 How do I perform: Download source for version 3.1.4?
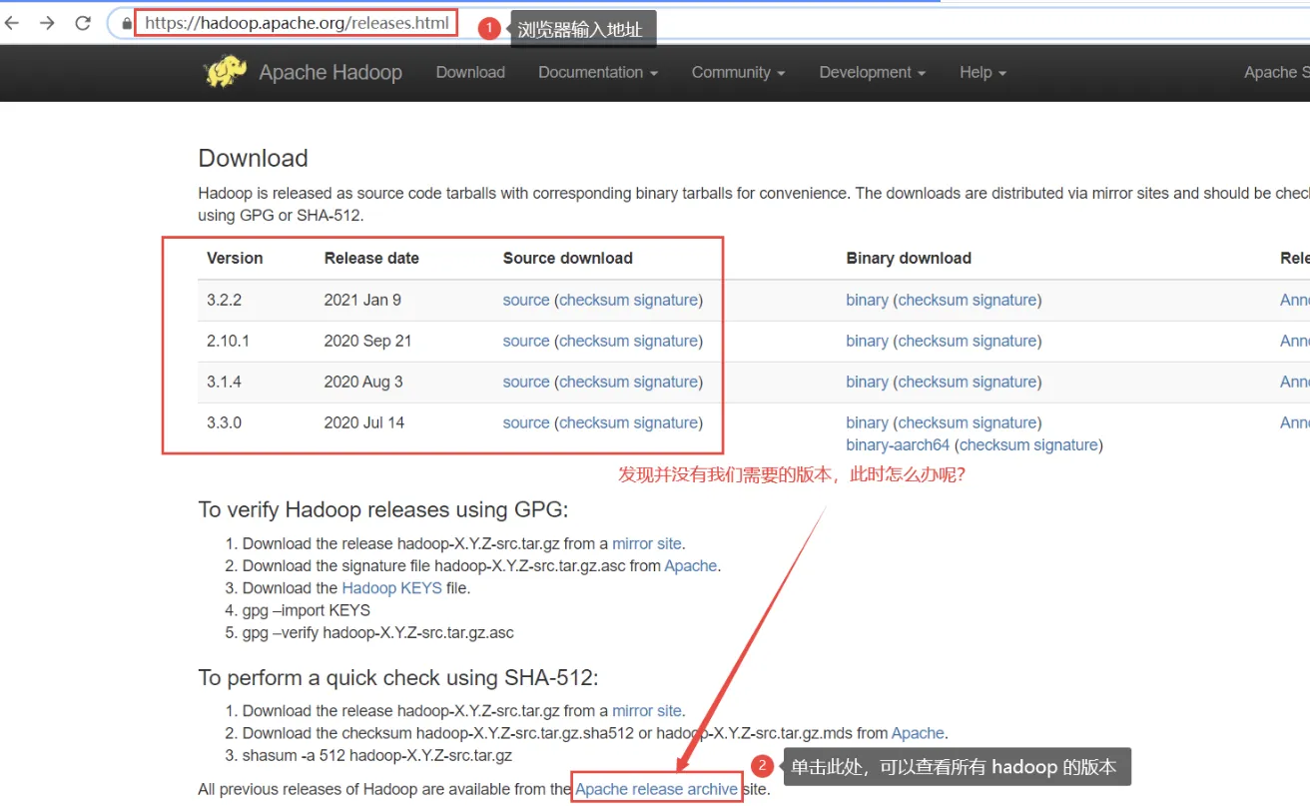526,382
